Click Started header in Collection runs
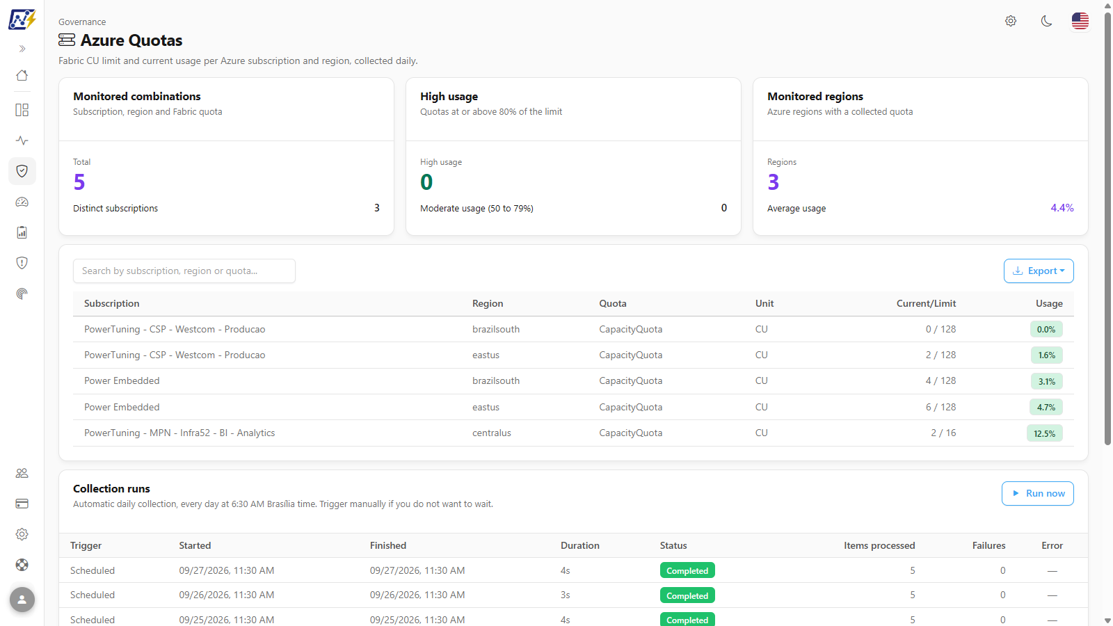The height and width of the screenshot is (626, 1113). point(195,546)
